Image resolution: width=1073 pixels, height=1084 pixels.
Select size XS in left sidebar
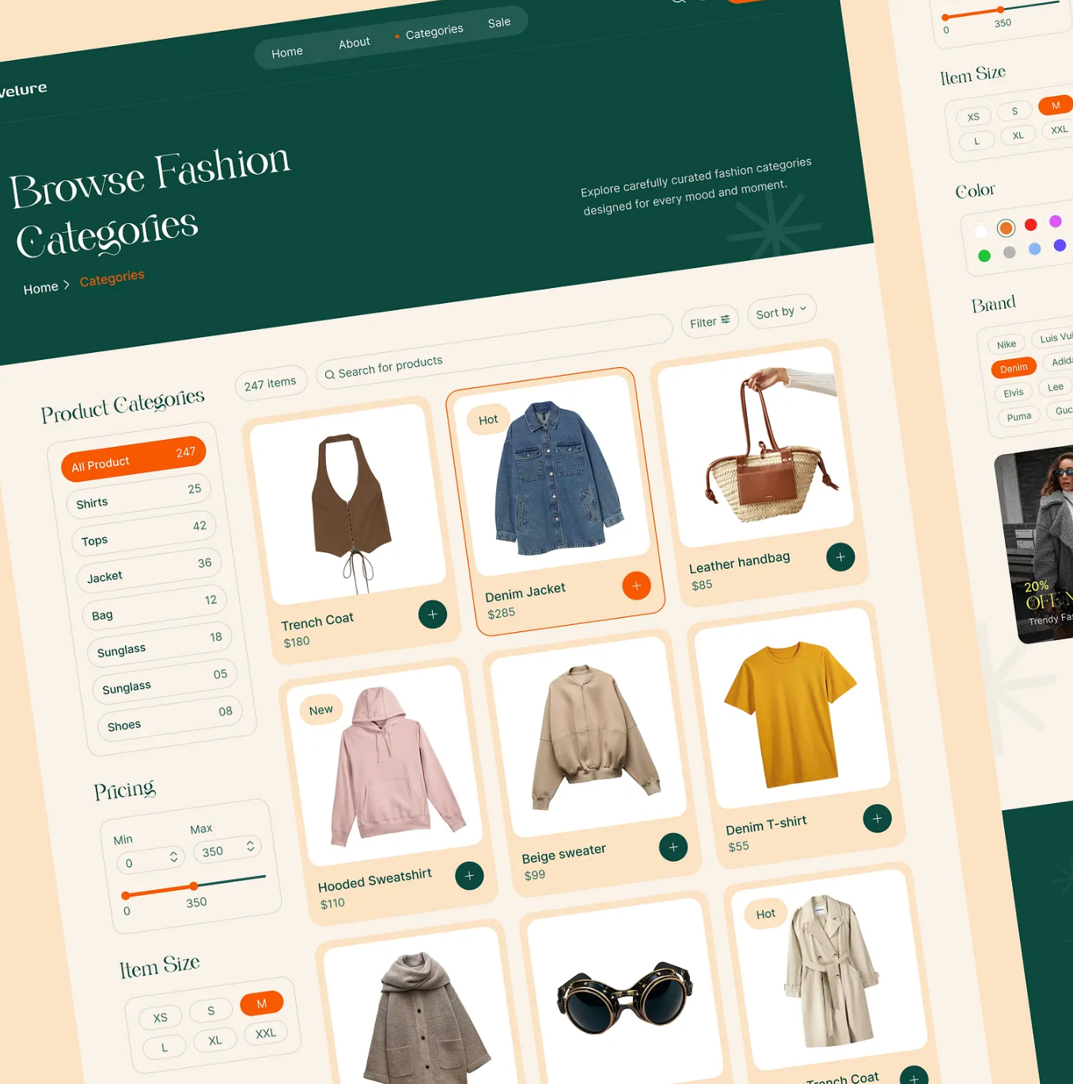point(161,1018)
